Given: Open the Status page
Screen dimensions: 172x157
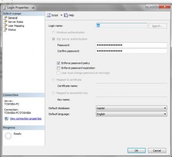Looking at the screenshot, I should point(12,30).
